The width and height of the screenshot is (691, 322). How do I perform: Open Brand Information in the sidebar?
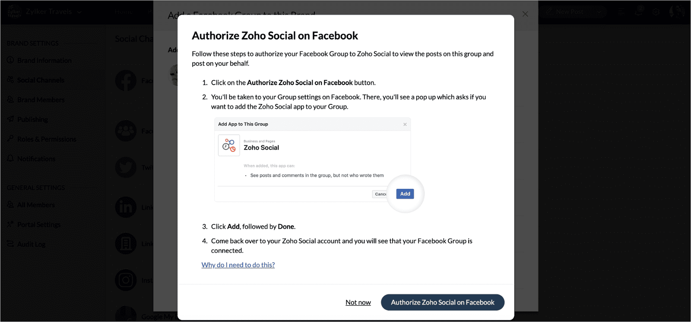tap(39, 60)
